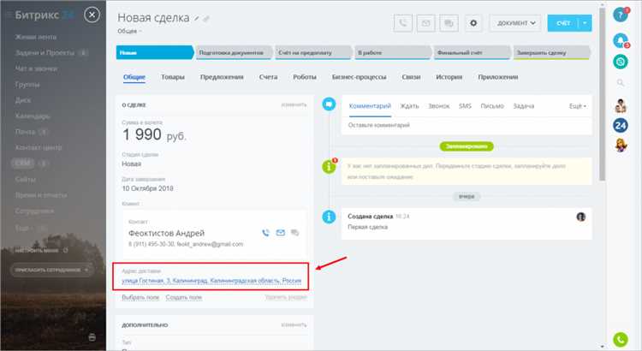Open CRM in the left menu
Image resolution: width=642 pixels, height=351 pixels.
(22, 163)
